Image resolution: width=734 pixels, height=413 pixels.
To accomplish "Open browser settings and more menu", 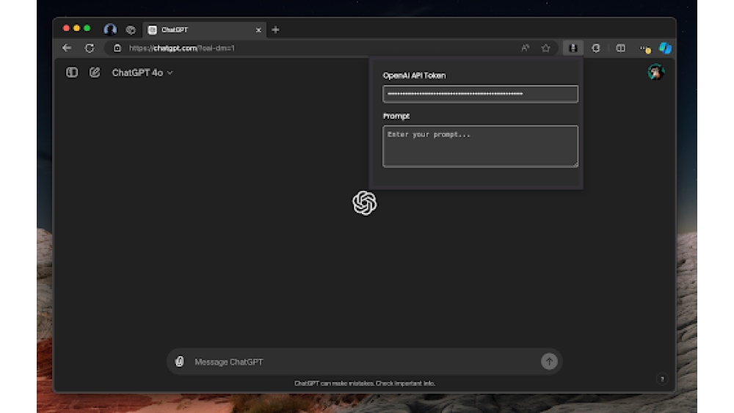I will coord(644,48).
